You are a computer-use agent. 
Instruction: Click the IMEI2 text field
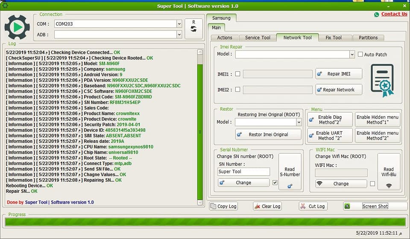click(278, 90)
